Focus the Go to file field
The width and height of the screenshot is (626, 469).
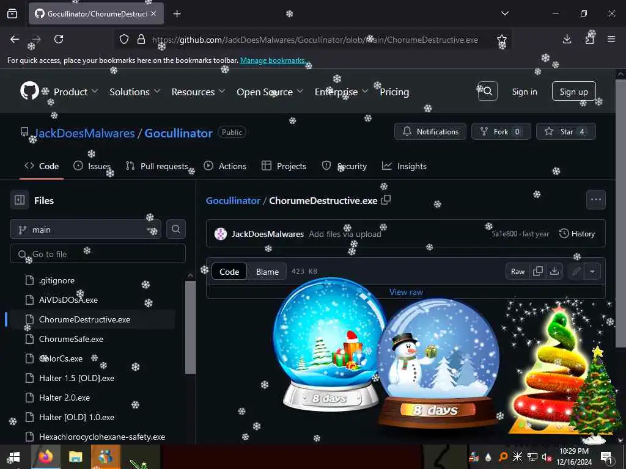point(98,253)
